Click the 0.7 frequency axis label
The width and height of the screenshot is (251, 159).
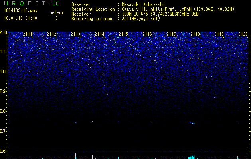click(3, 131)
